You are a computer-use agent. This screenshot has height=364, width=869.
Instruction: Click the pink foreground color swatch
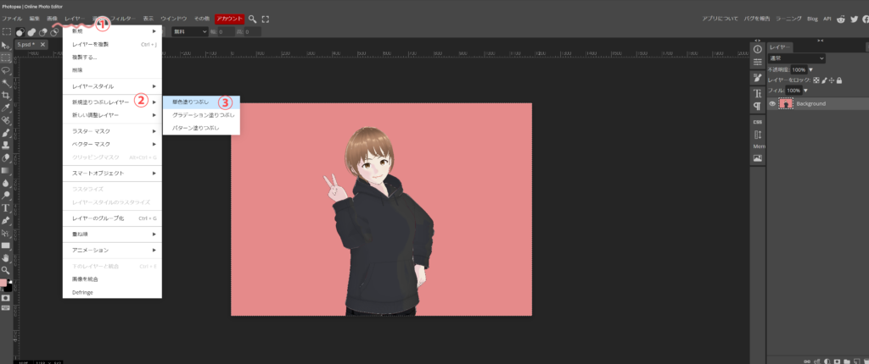[4, 283]
